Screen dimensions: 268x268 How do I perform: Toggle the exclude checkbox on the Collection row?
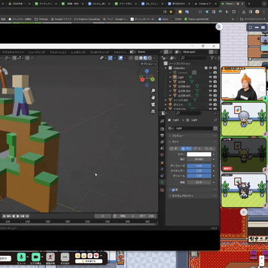tap(206, 68)
